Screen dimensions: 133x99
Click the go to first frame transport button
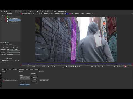tap(66, 66)
